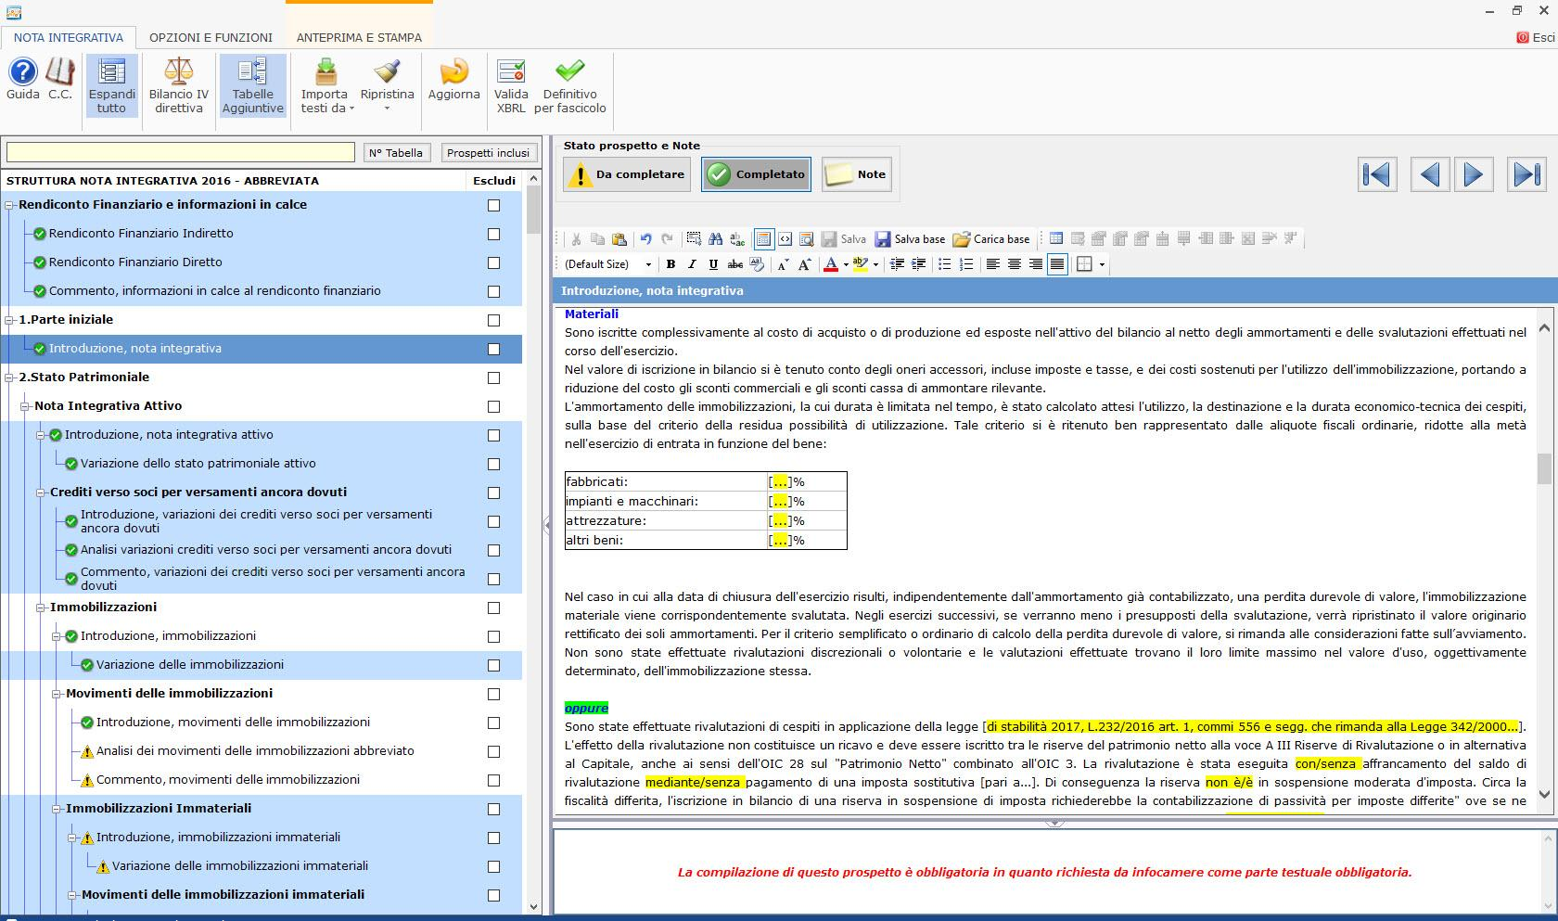
Task: Underline the selected text
Action: point(713,264)
